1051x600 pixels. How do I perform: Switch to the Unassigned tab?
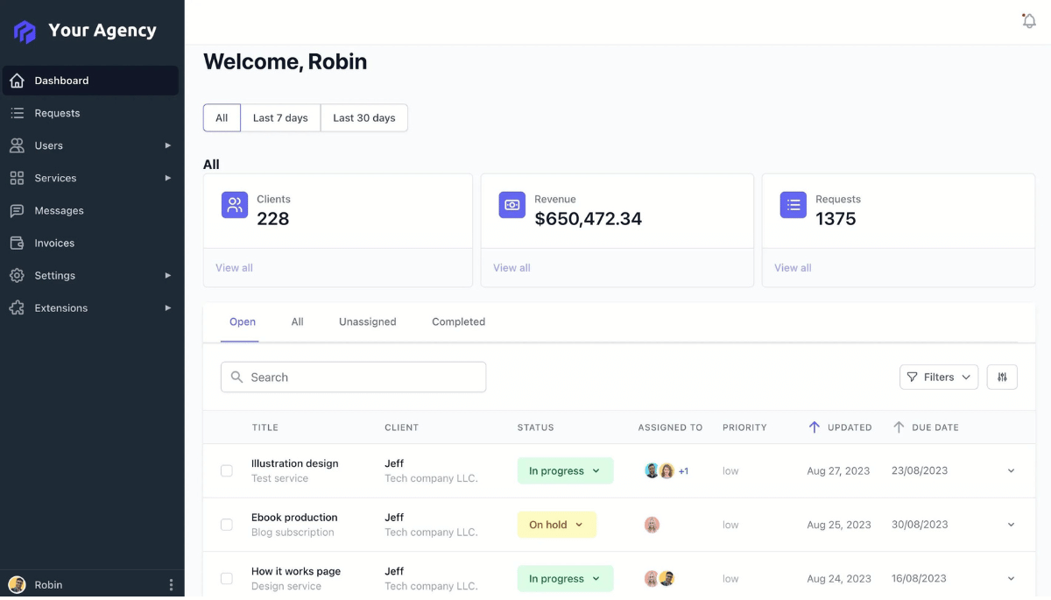tap(367, 322)
